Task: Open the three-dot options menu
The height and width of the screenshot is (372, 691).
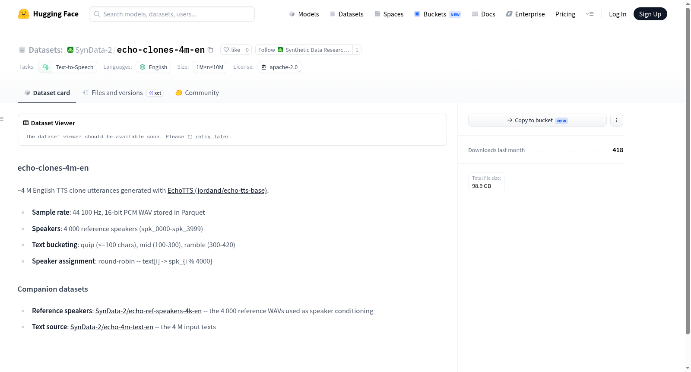Action: click(617, 120)
